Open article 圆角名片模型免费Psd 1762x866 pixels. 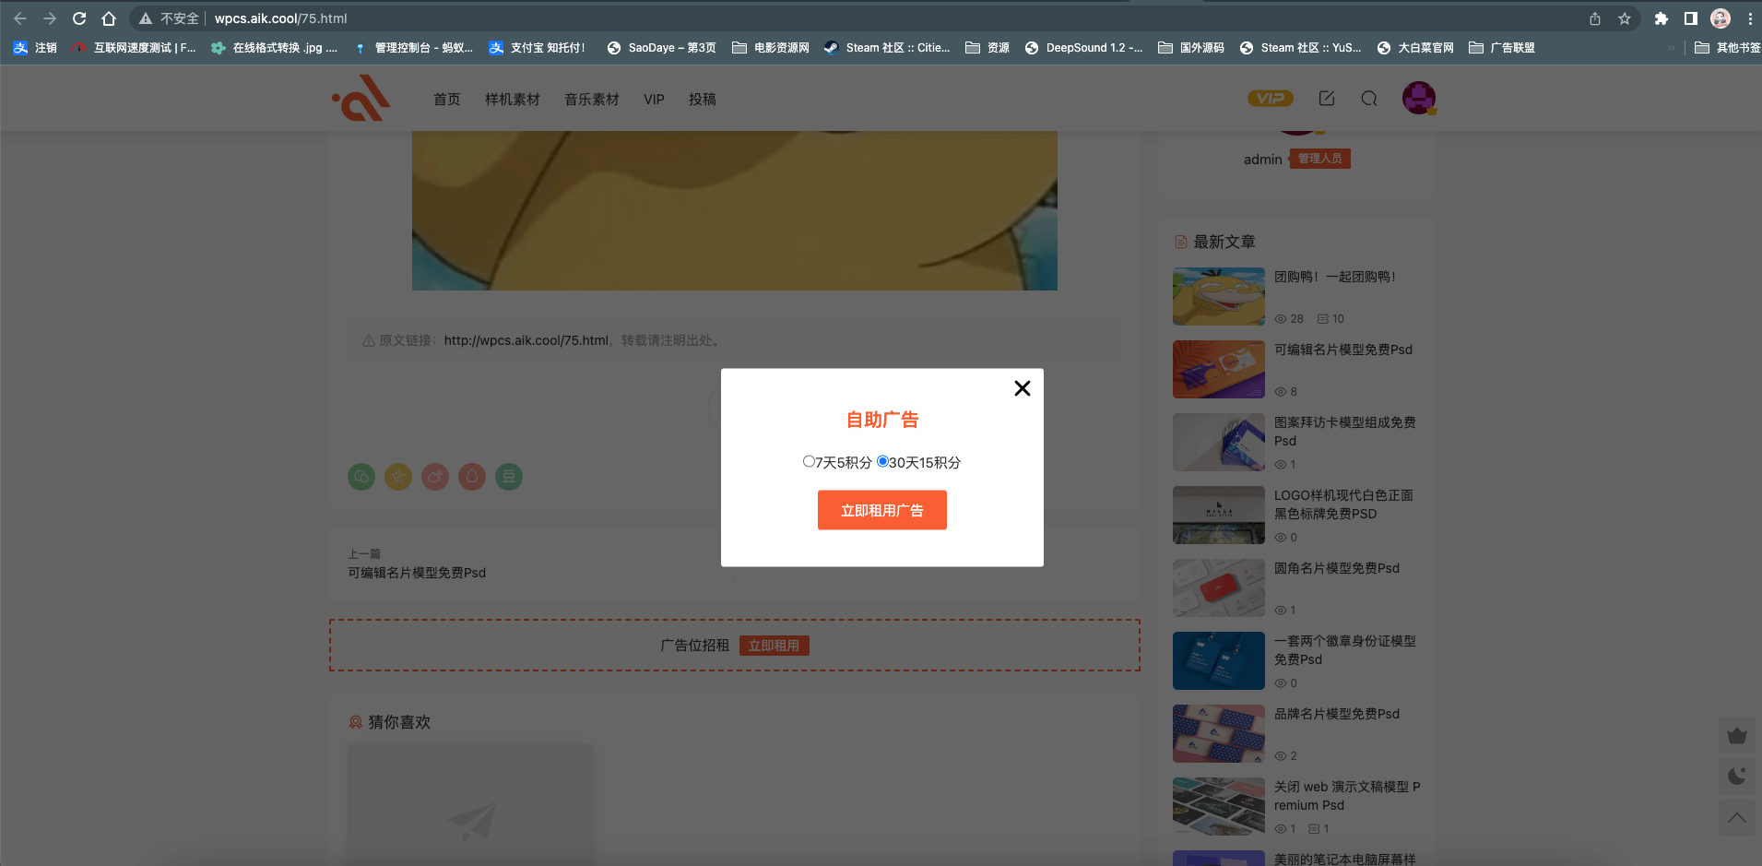1337,568
